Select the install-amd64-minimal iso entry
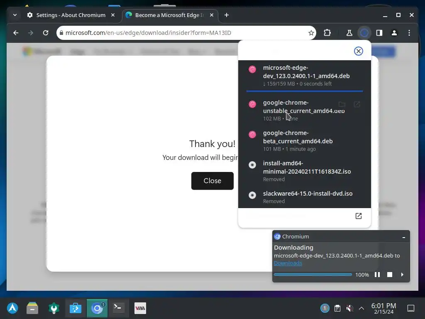Screen dimensions: 425x319 (x=304, y=171)
